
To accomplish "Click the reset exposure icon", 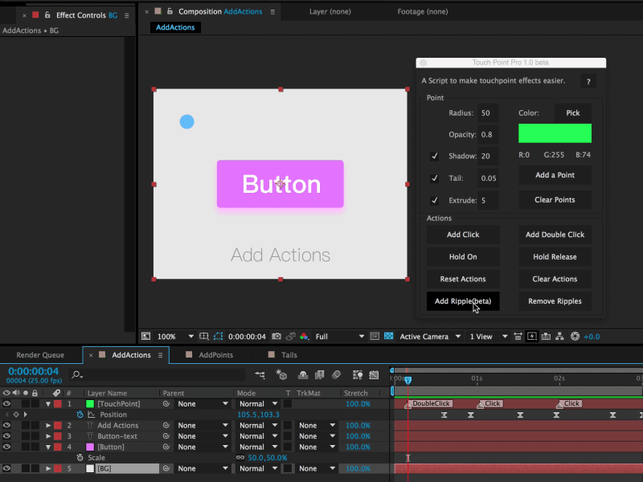I will pos(575,337).
